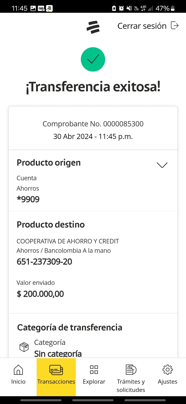Viewport: 186px width, 404px height.
Task: Tap the Trámites y solicitudes document icon
Action: 131,370
